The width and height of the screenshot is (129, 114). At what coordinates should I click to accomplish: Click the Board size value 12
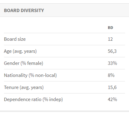click(x=110, y=39)
